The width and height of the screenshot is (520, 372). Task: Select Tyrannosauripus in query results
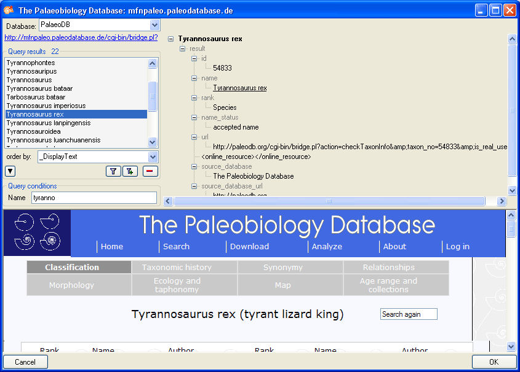(x=76, y=71)
